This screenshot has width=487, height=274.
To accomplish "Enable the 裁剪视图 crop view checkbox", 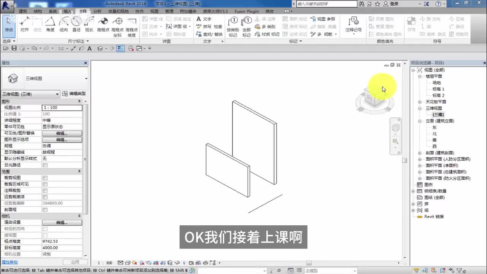I will point(45,178).
